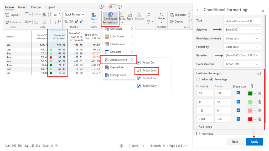The image size is (269, 151).
Task: Open Display settings gear
Action: tap(177, 21)
